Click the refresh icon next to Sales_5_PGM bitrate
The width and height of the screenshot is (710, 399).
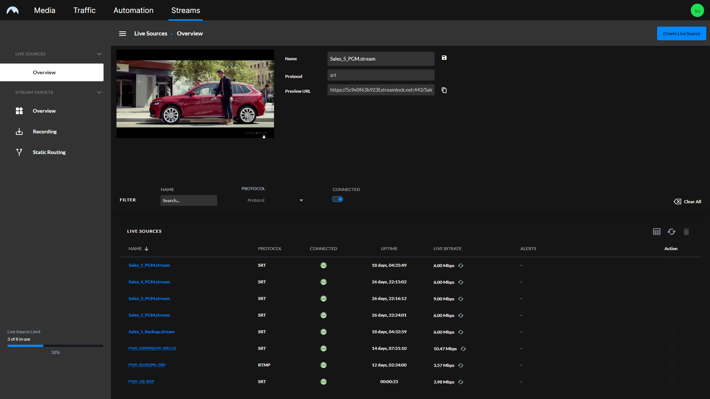[x=461, y=265]
